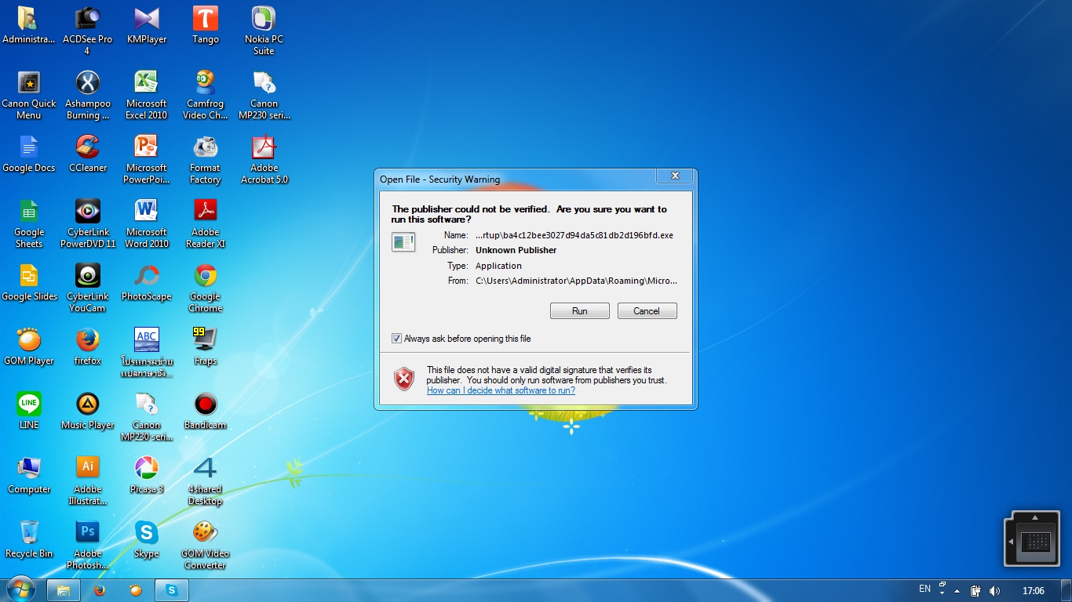Image resolution: width=1072 pixels, height=602 pixels.
Task: Open Windows Explorer from the taskbar
Action: click(64, 590)
